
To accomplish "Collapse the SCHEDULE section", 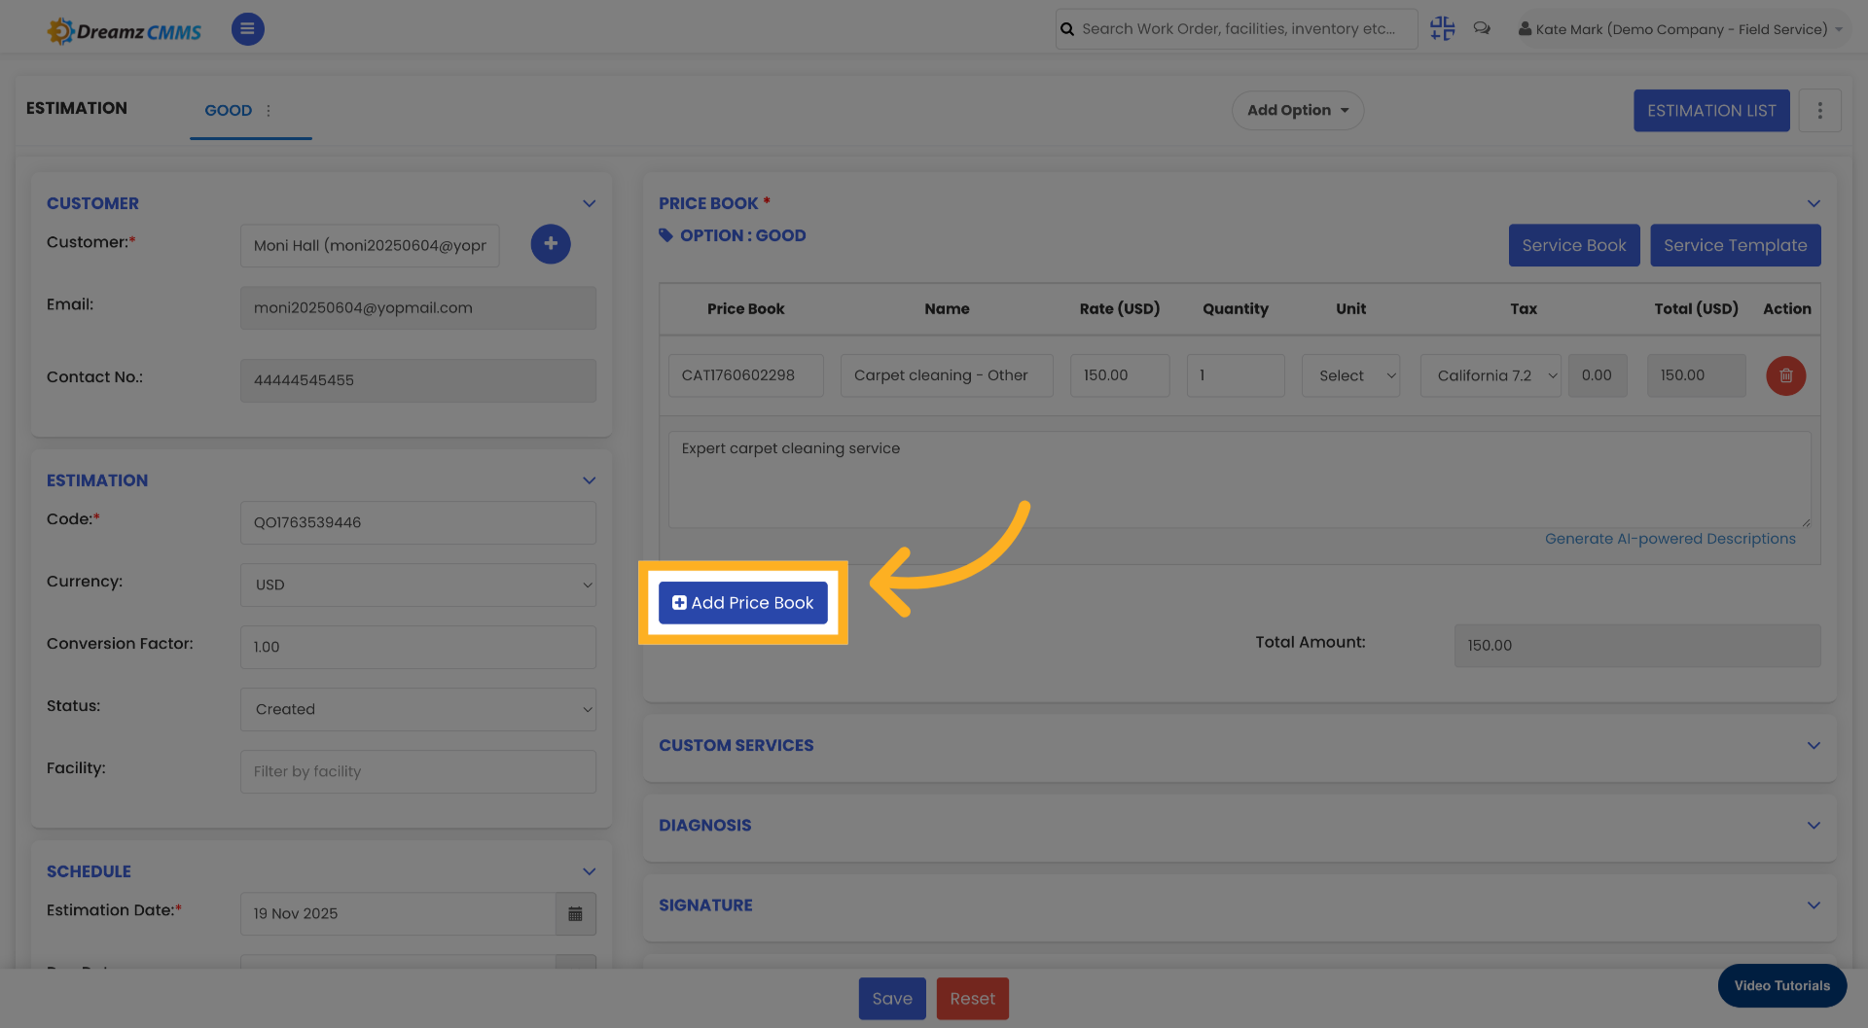I will [589, 871].
